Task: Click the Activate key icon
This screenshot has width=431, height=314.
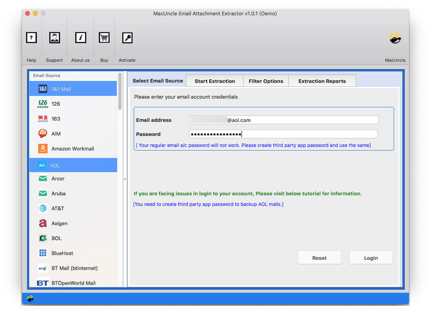Action: (127, 38)
